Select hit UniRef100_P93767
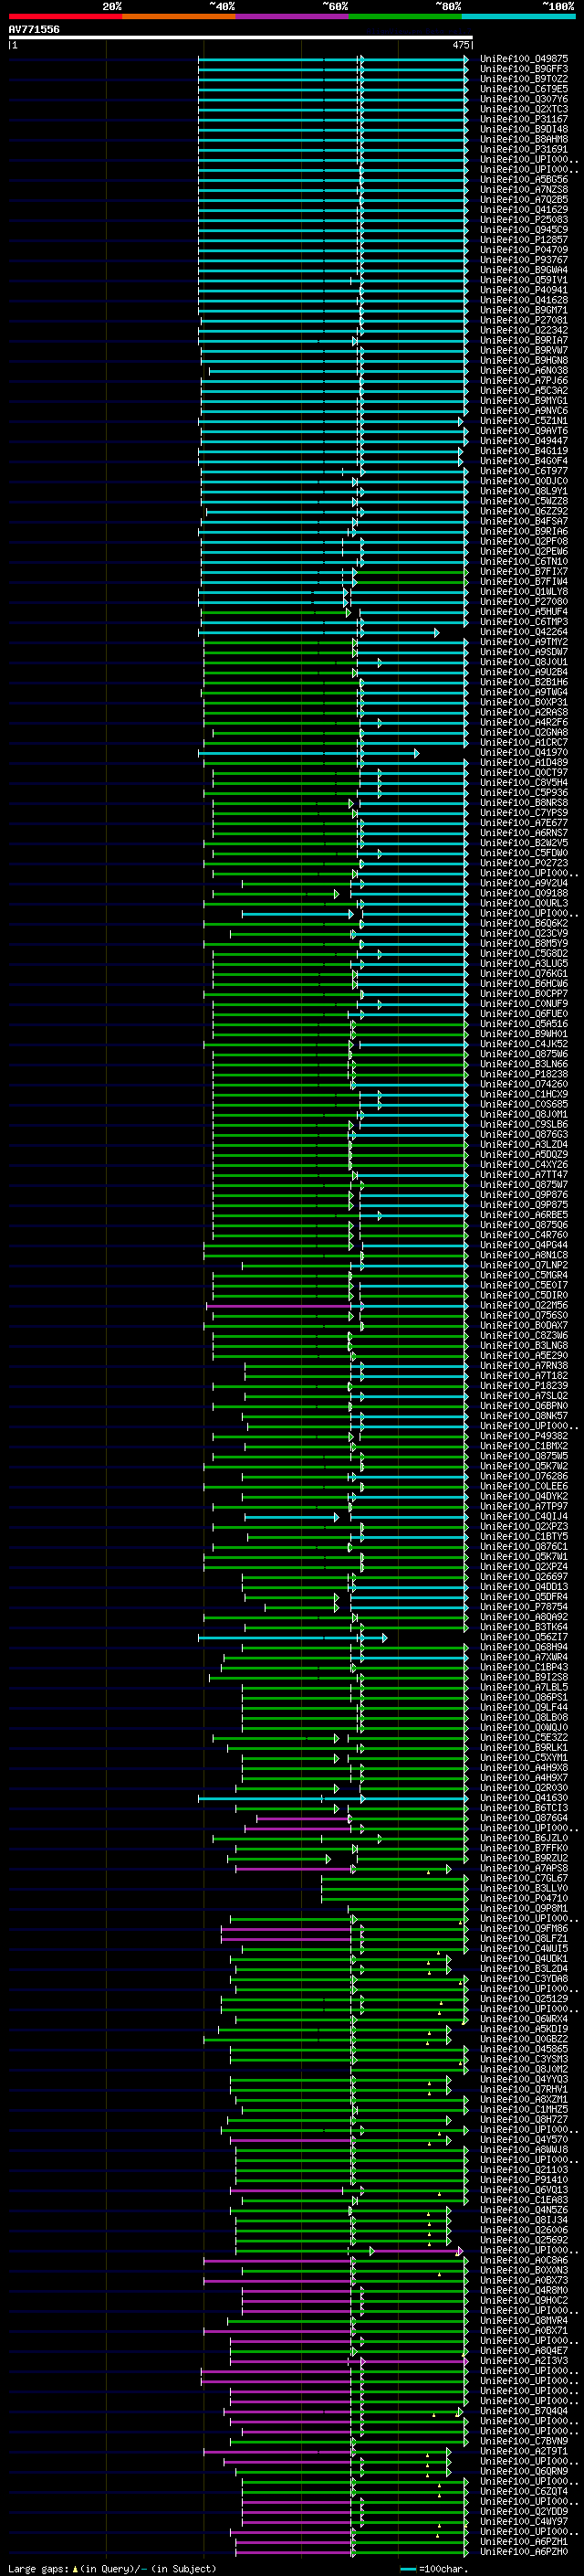 (524, 260)
